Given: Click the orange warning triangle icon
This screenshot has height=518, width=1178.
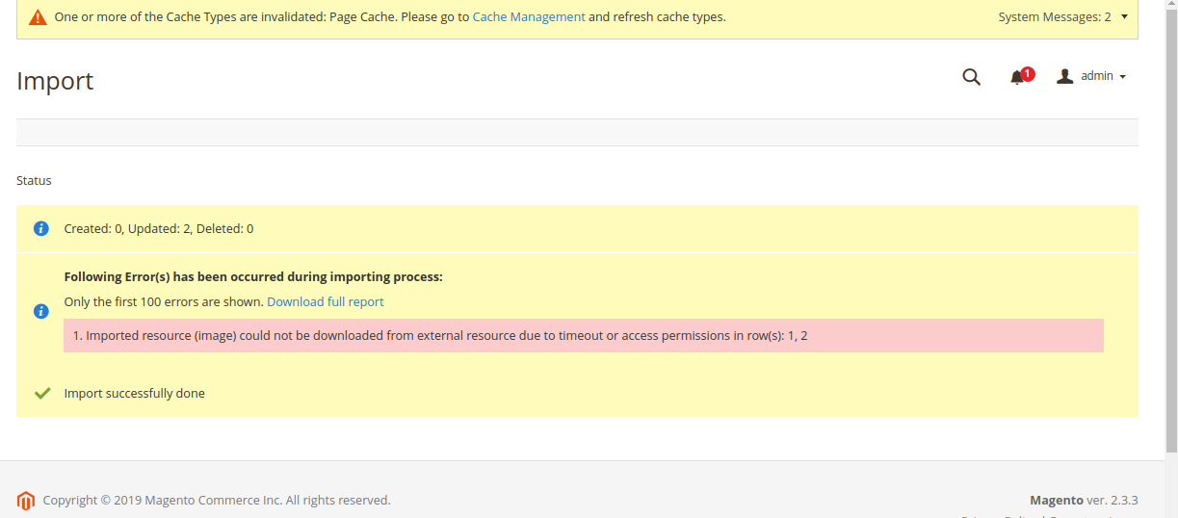Looking at the screenshot, I should click(x=38, y=17).
